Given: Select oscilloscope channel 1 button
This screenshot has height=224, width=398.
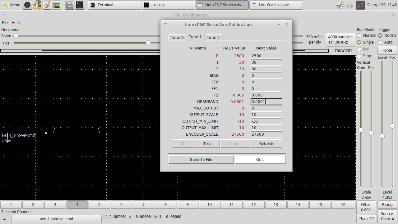Looking at the screenshot, I should (11, 204).
